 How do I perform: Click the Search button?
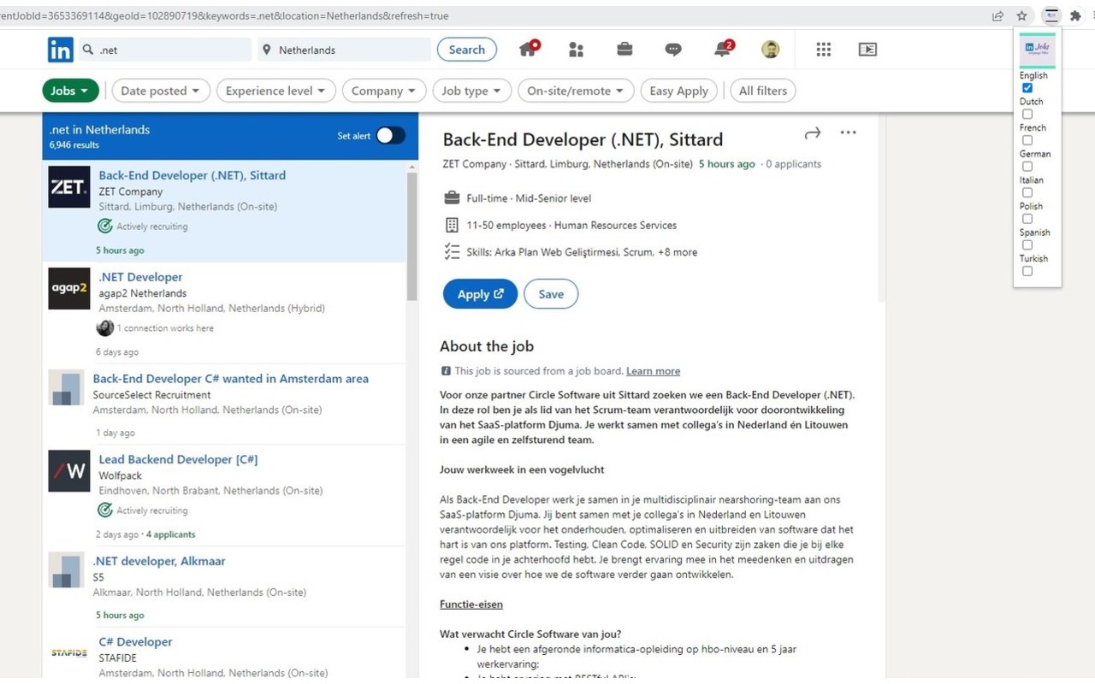point(467,50)
